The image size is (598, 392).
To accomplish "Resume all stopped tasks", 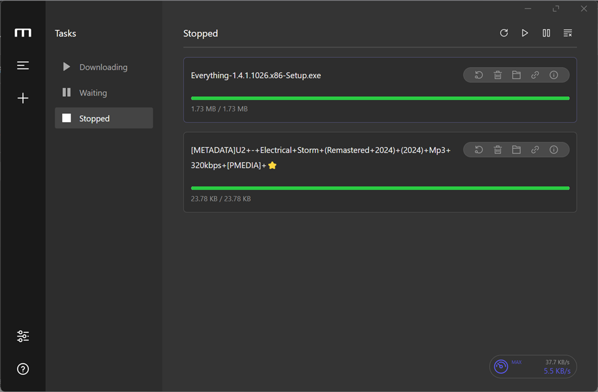I will [525, 33].
